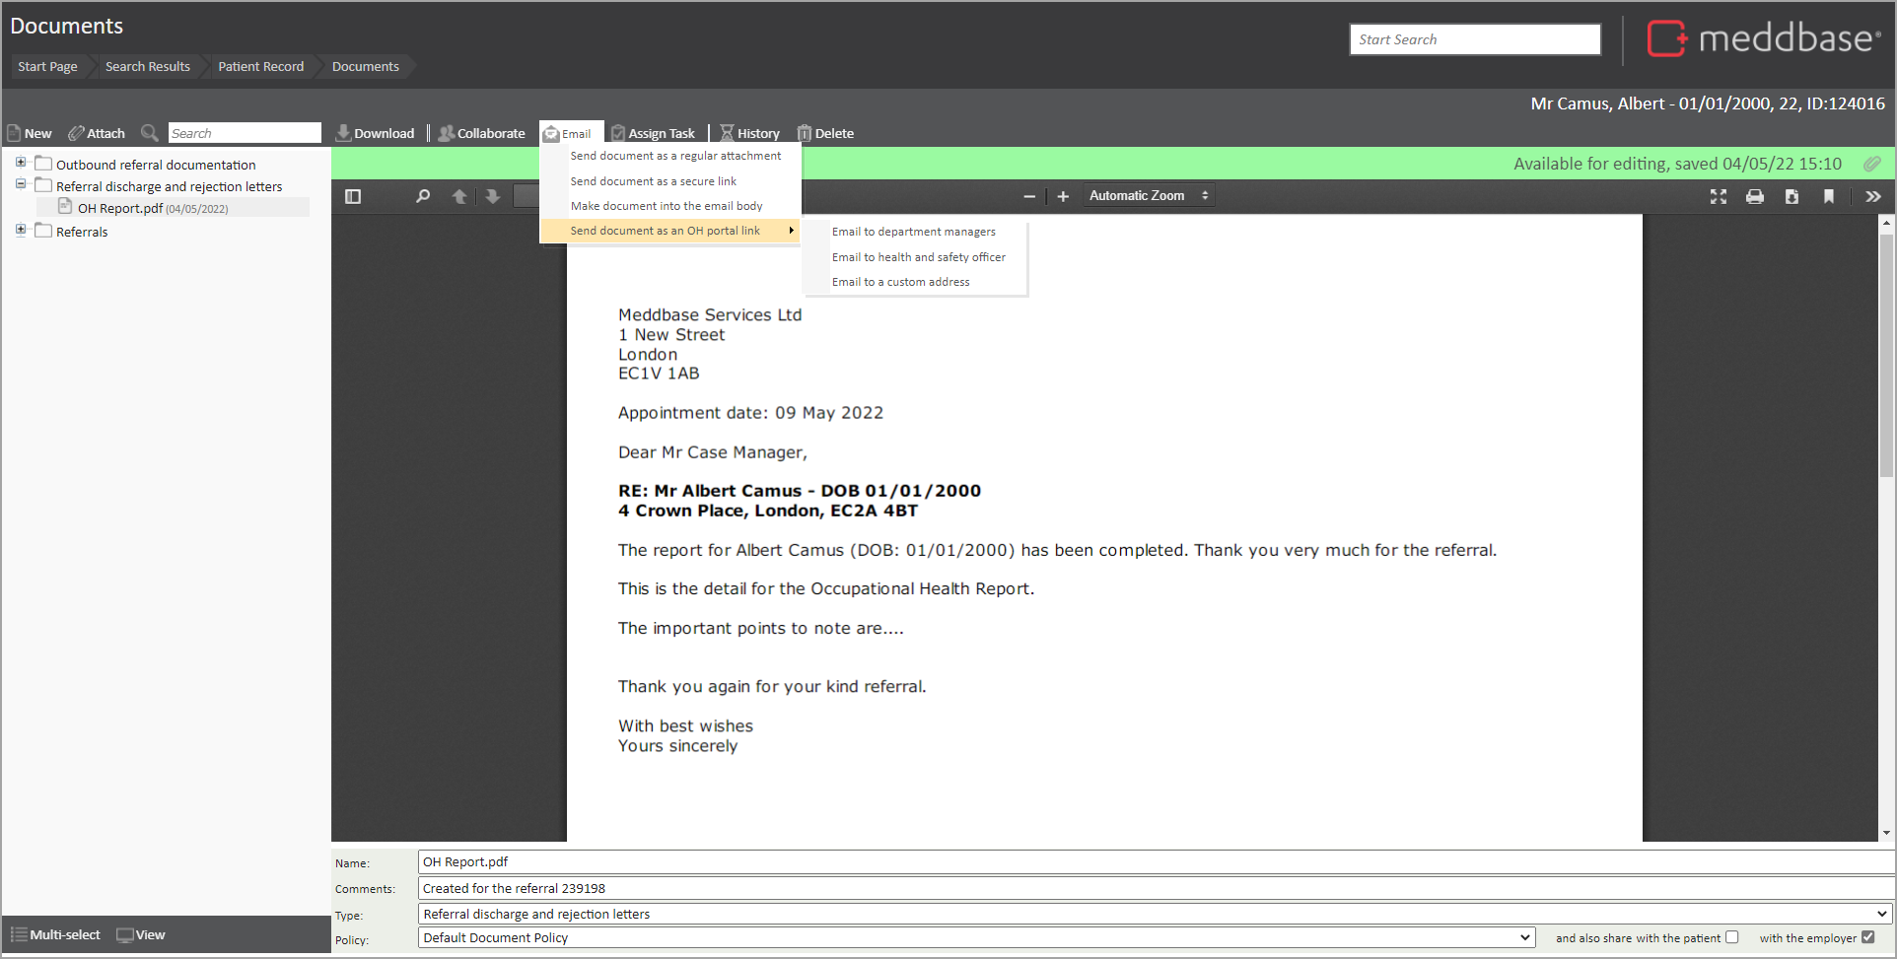Enable also share with the patient checkbox
Screen dimensions: 1897x959
click(1731, 937)
